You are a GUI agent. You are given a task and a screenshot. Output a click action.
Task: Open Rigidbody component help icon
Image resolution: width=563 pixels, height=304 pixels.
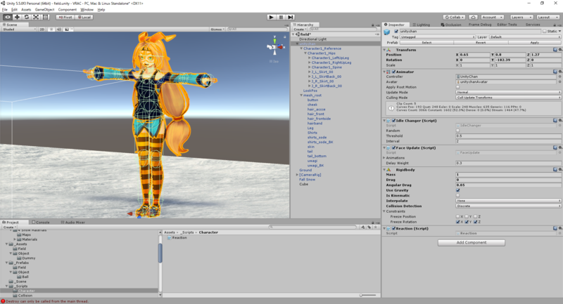pyautogui.click(x=555, y=169)
